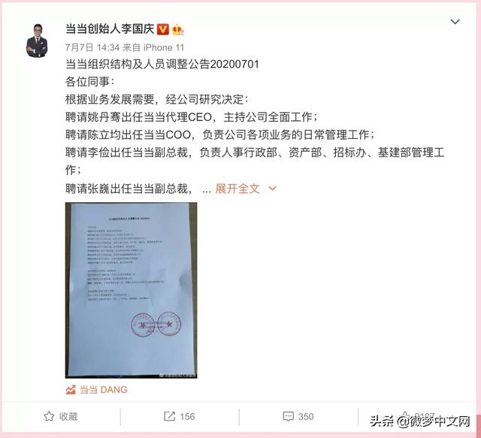Click the crown membership badge beside the username

[178, 30]
